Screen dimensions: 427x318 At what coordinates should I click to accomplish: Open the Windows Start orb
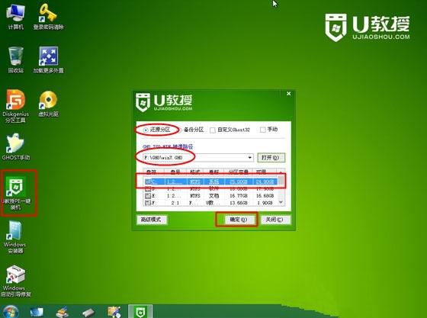coord(11,312)
